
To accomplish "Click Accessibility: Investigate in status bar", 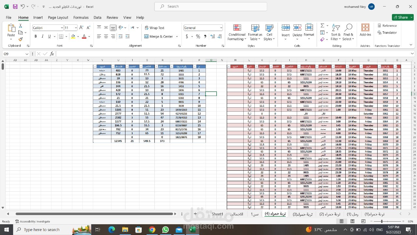I will pos(33,221).
